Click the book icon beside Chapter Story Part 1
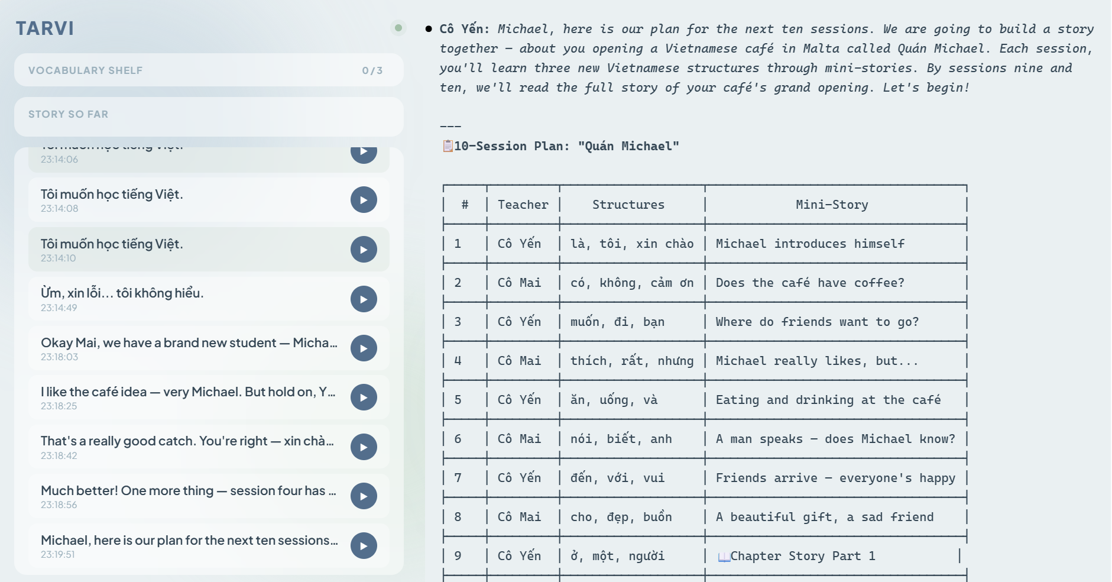This screenshot has width=1112, height=582. pyautogui.click(x=724, y=557)
